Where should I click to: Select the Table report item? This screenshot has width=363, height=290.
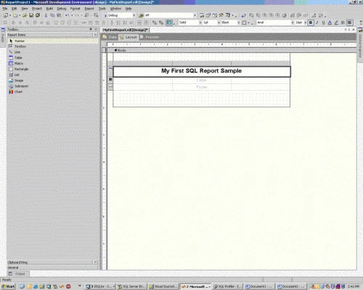[52, 58]
